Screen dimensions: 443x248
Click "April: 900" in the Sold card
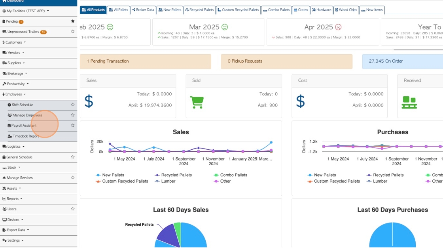(267, 105)
